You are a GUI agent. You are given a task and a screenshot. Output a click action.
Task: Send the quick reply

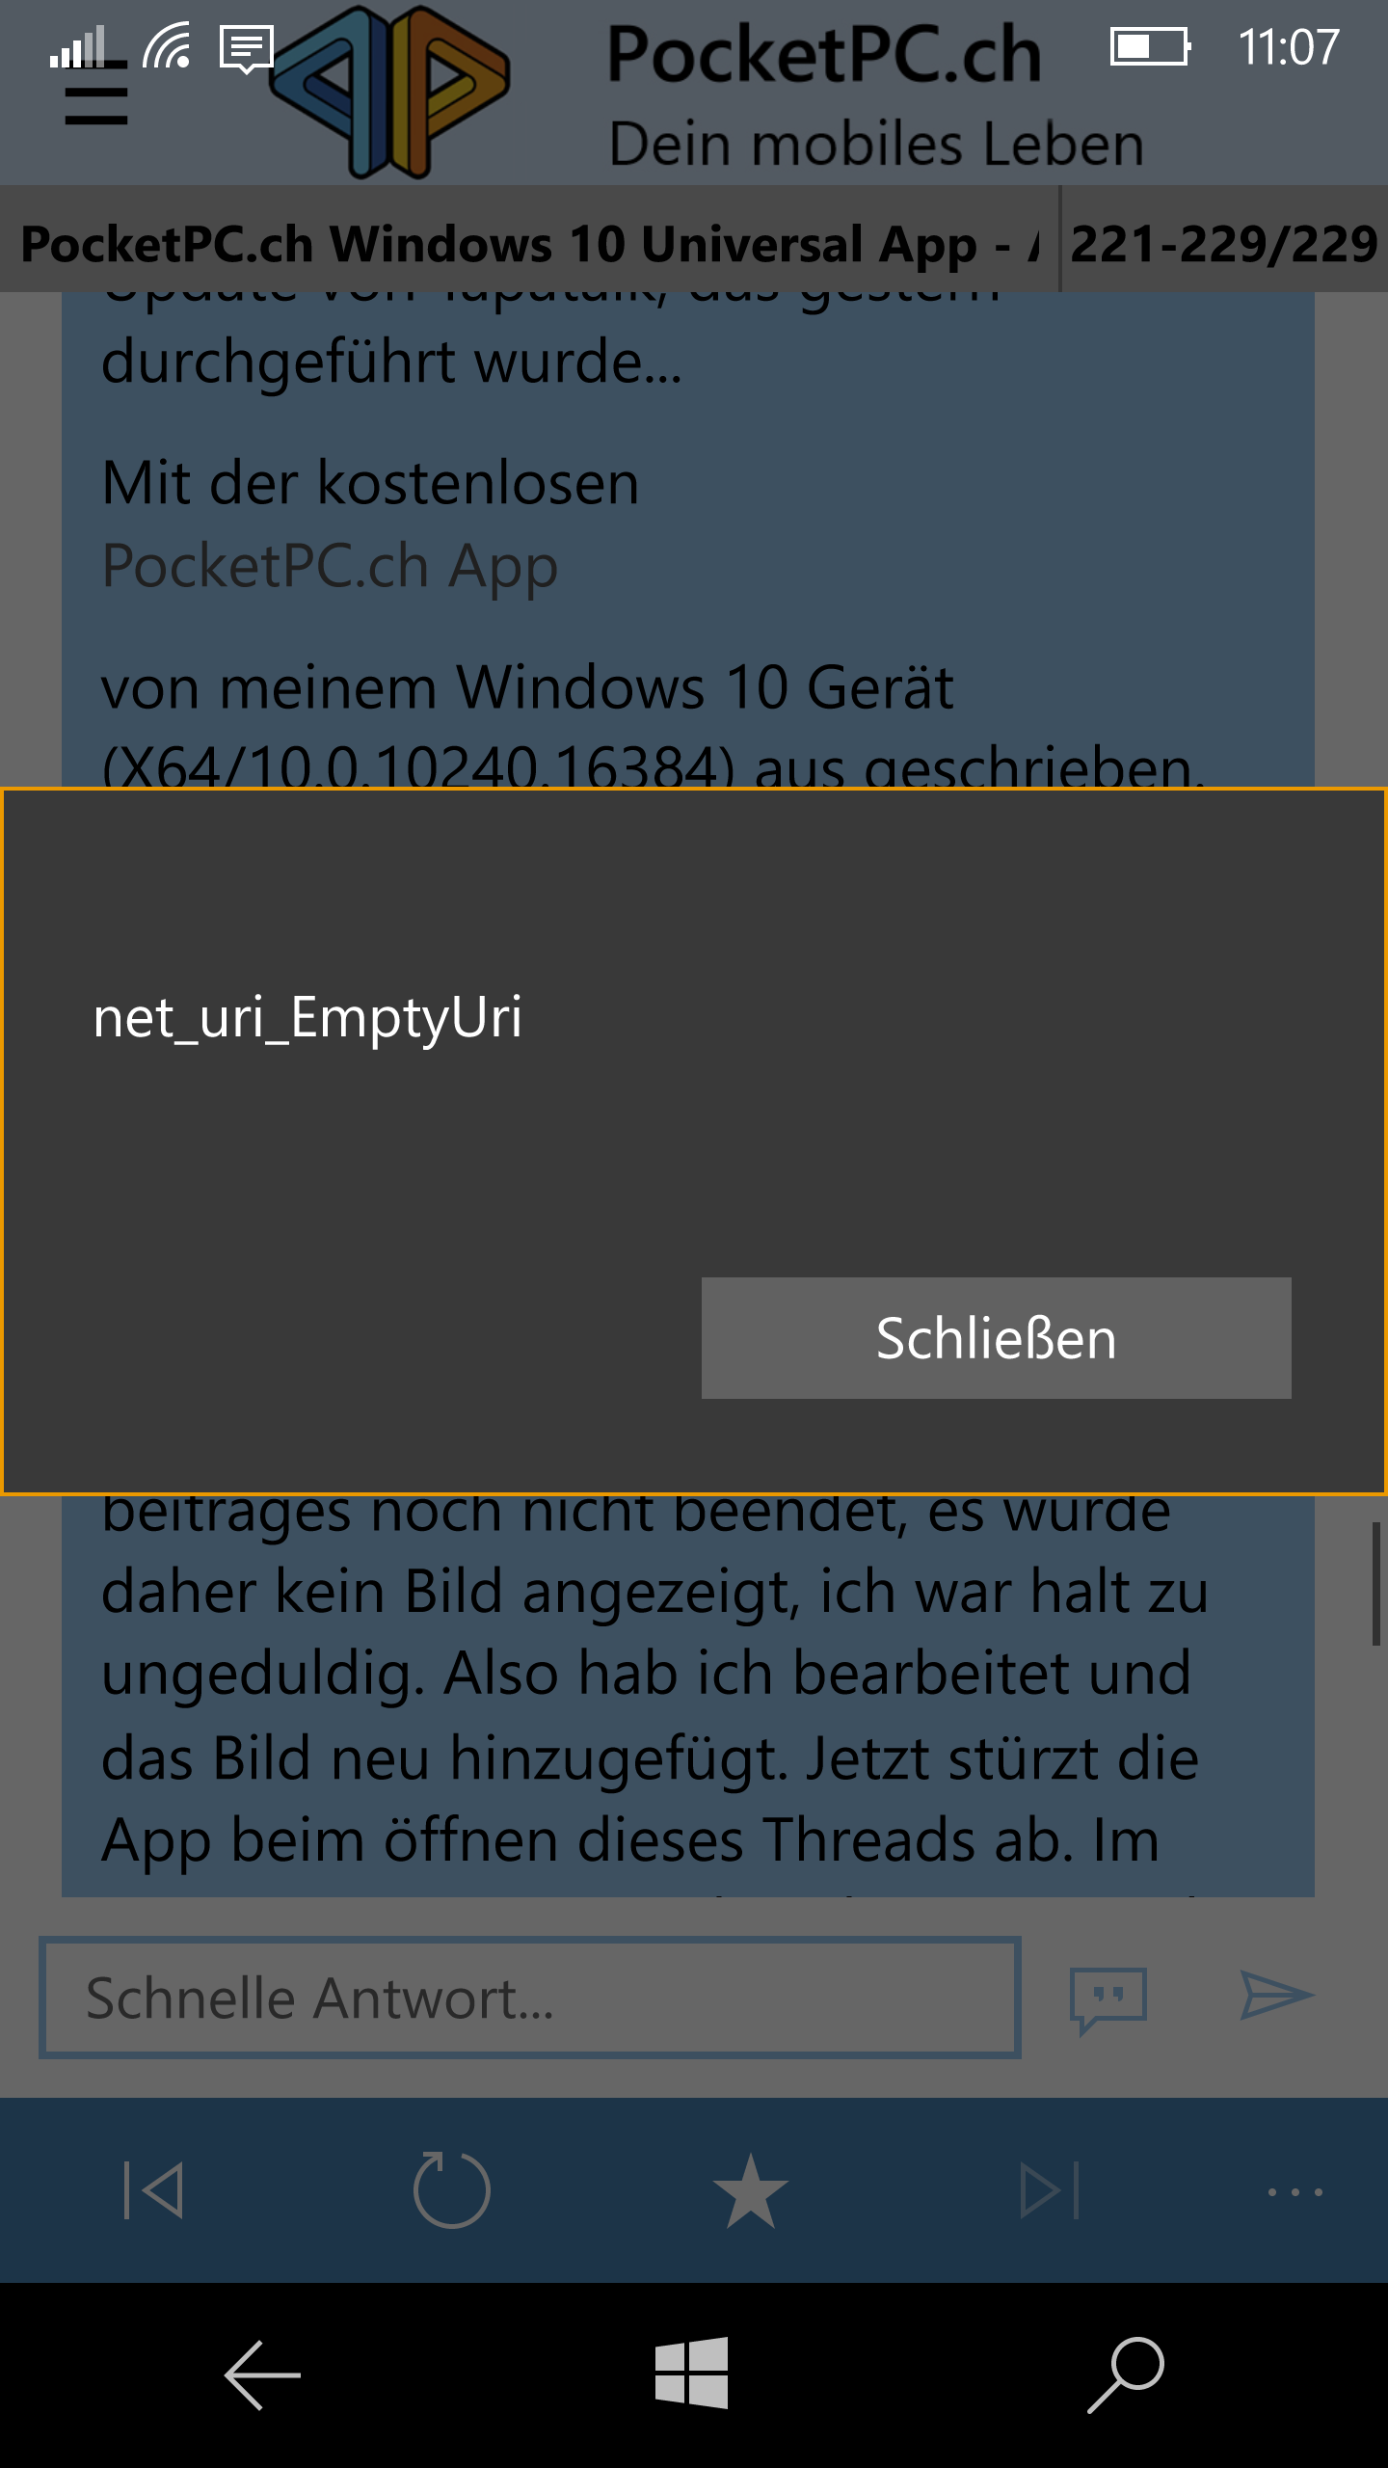(x=1277, y=1996)
